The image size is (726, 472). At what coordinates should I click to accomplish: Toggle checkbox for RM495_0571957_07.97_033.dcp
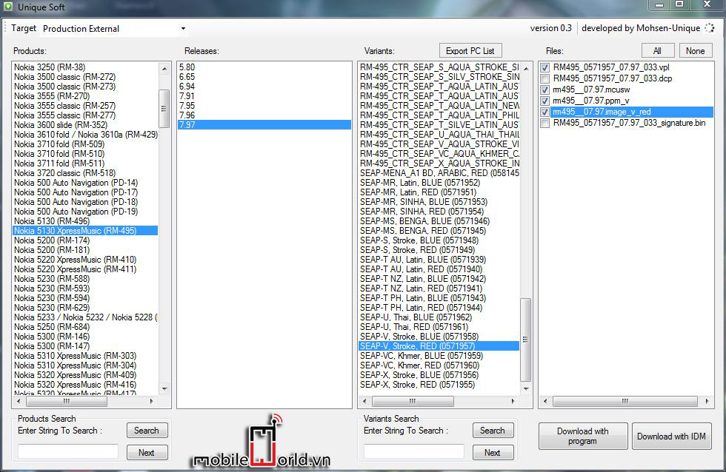click(x=545, y=78)
